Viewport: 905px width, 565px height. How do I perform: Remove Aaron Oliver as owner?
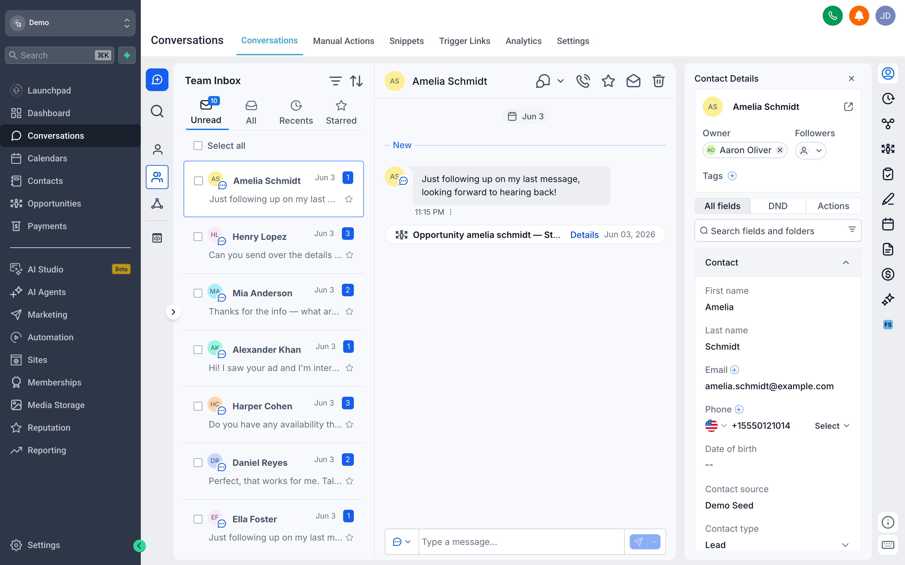coord(780,150)
